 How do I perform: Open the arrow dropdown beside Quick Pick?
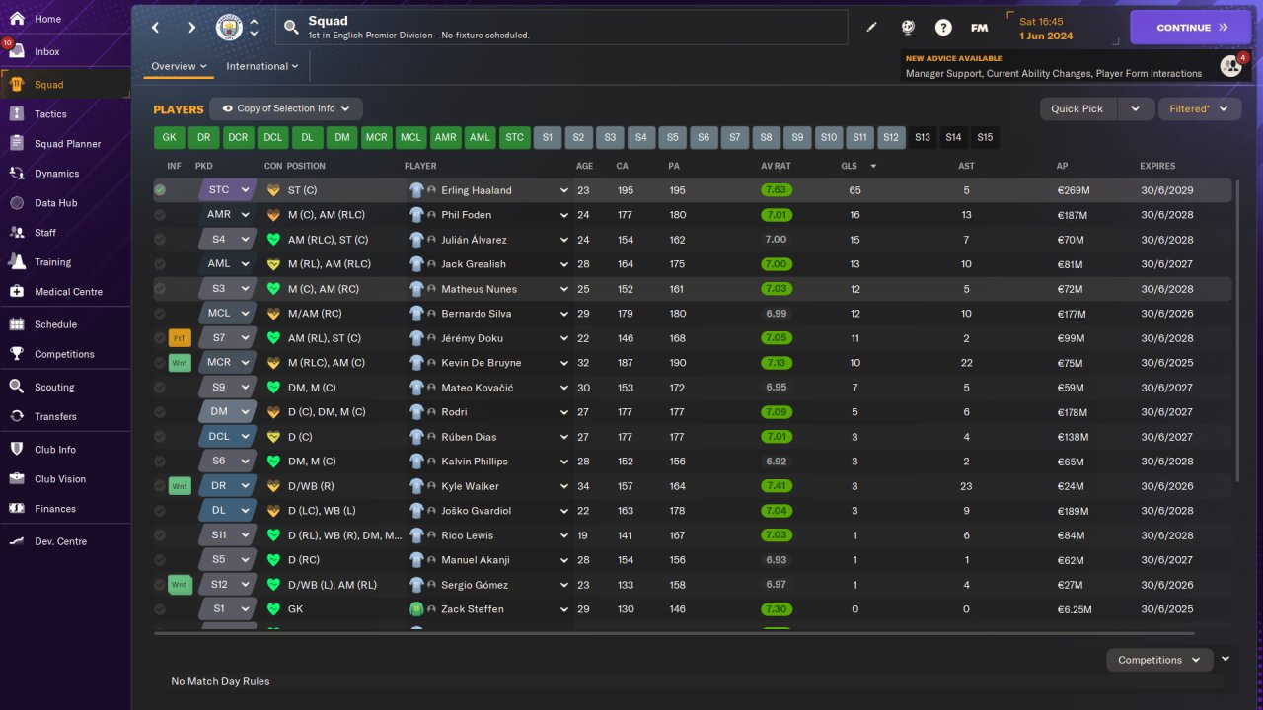pos(1136,108)
